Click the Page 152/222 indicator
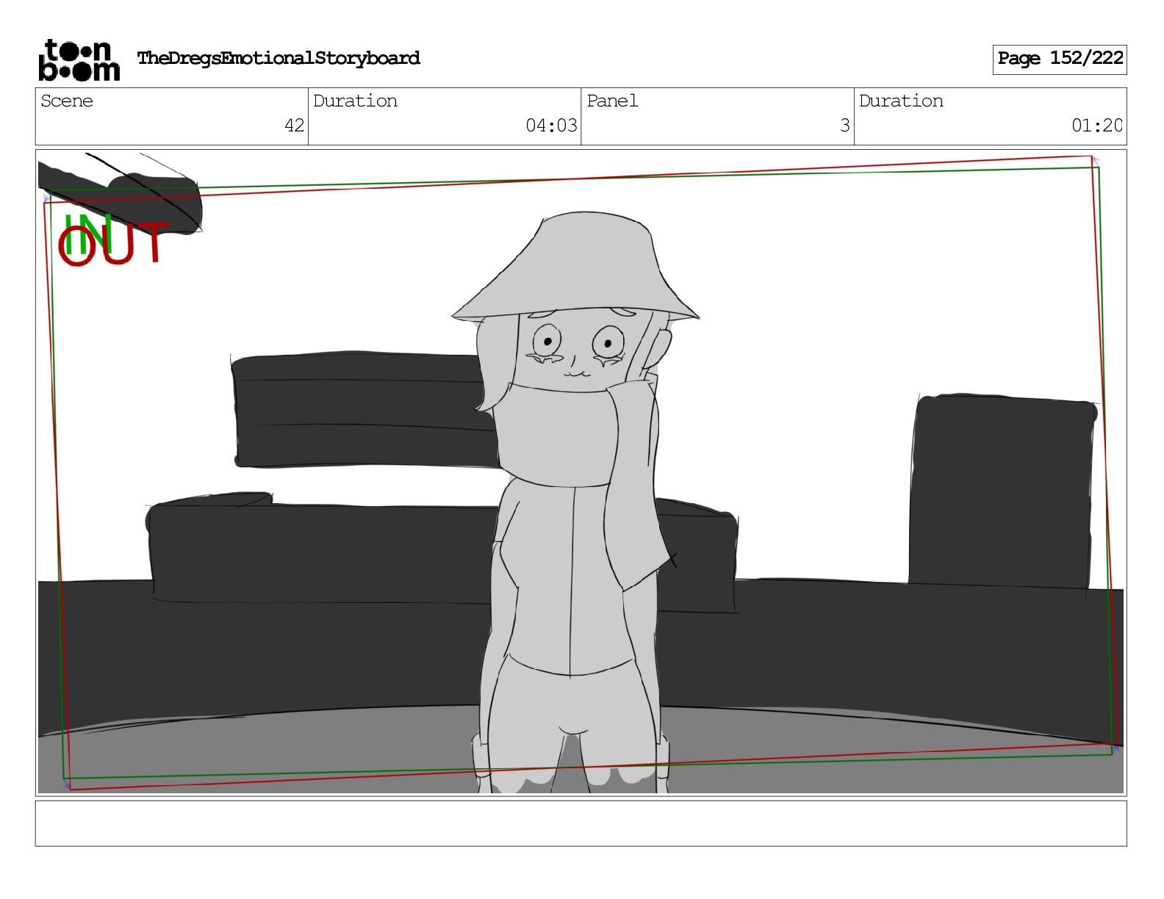1164x899 pixels. point(1060,59)
